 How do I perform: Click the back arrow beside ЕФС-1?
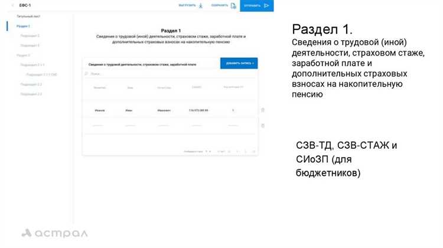12,5
